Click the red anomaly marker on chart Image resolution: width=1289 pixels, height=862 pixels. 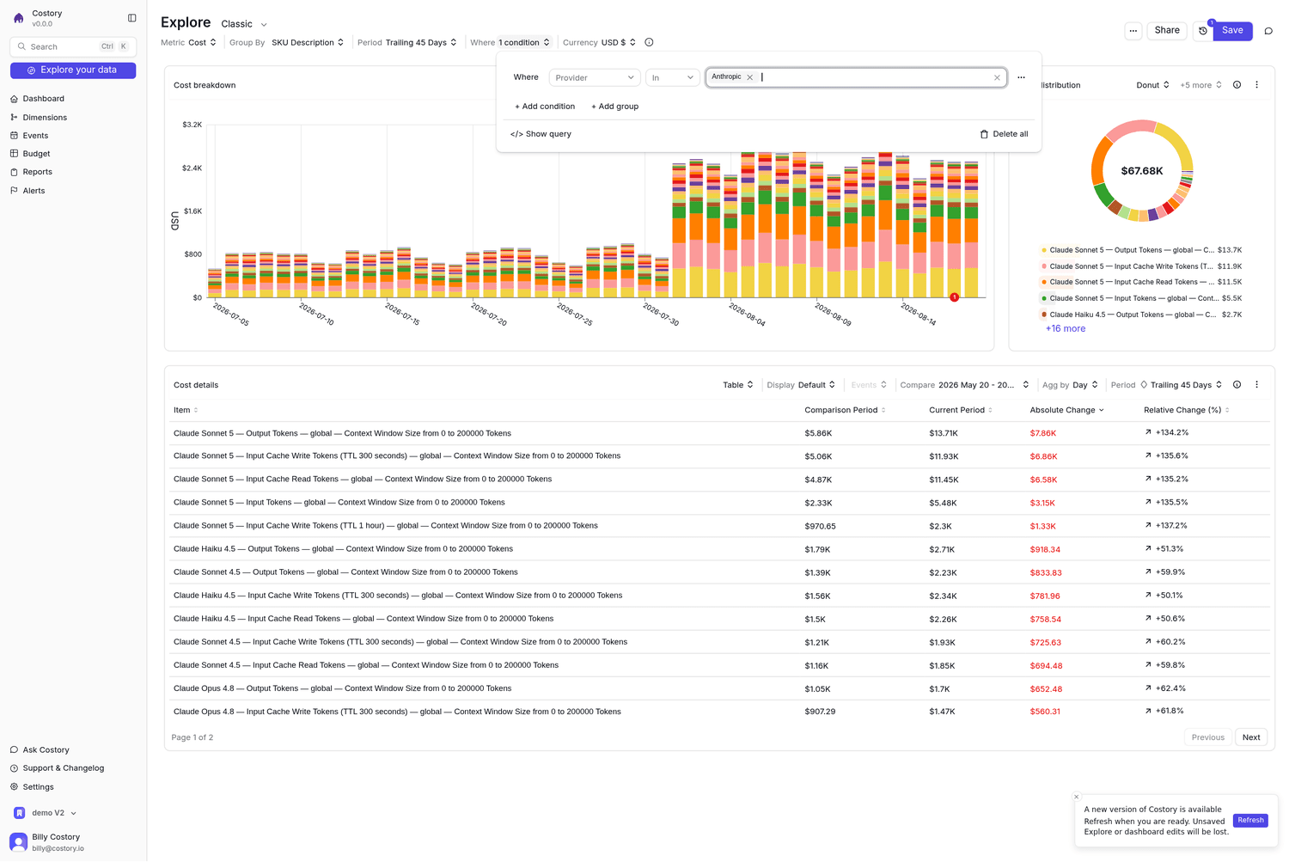(x=954, y=297)
